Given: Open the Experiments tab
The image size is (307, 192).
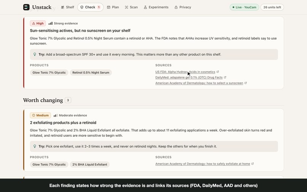Looking at the screenshot, I should pos(156,7).
